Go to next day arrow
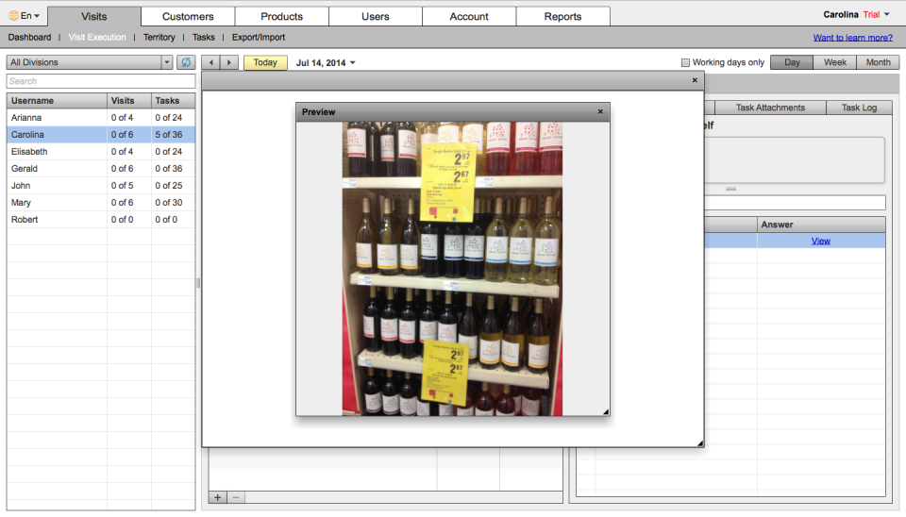 (x=229, y=62)
